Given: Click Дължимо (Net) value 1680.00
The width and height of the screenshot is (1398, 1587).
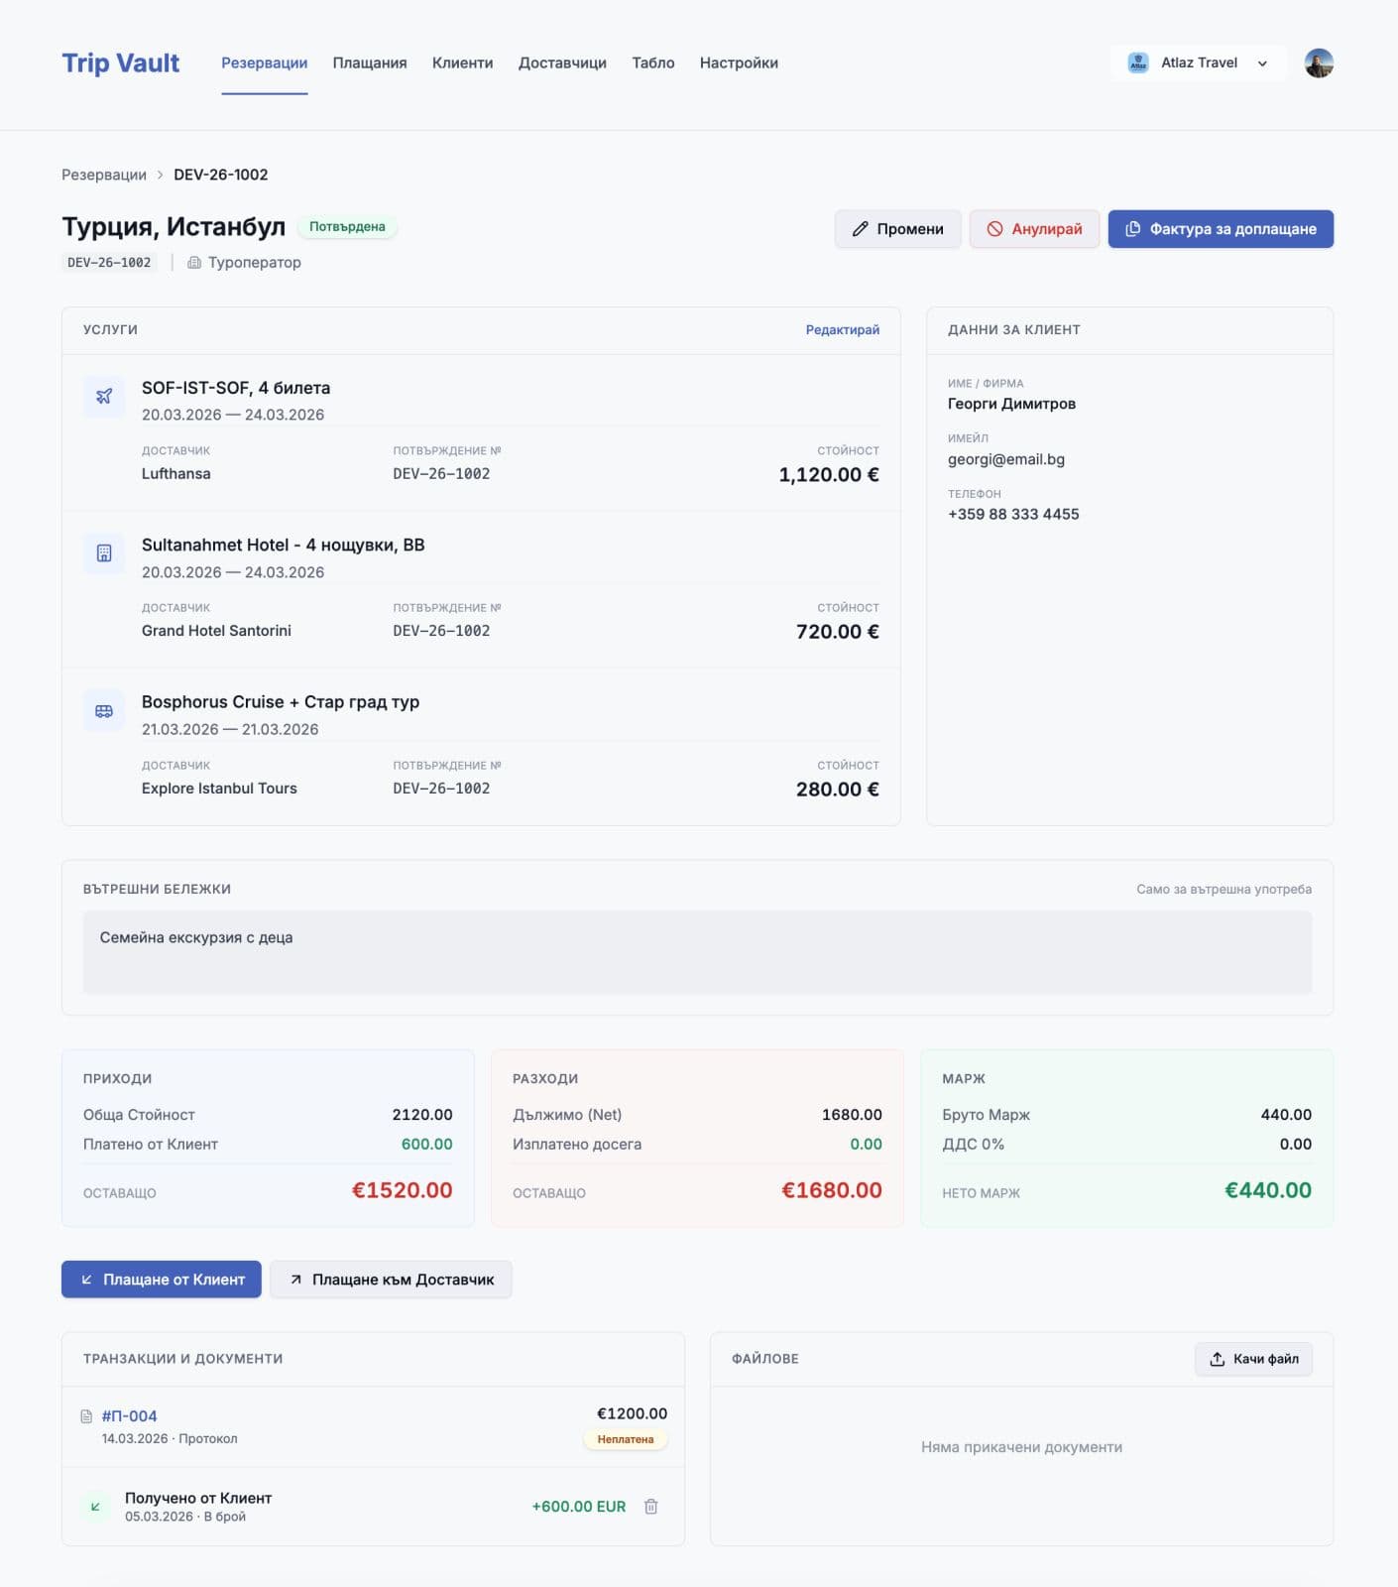Looking at the screenshot, I should 852,1115.
